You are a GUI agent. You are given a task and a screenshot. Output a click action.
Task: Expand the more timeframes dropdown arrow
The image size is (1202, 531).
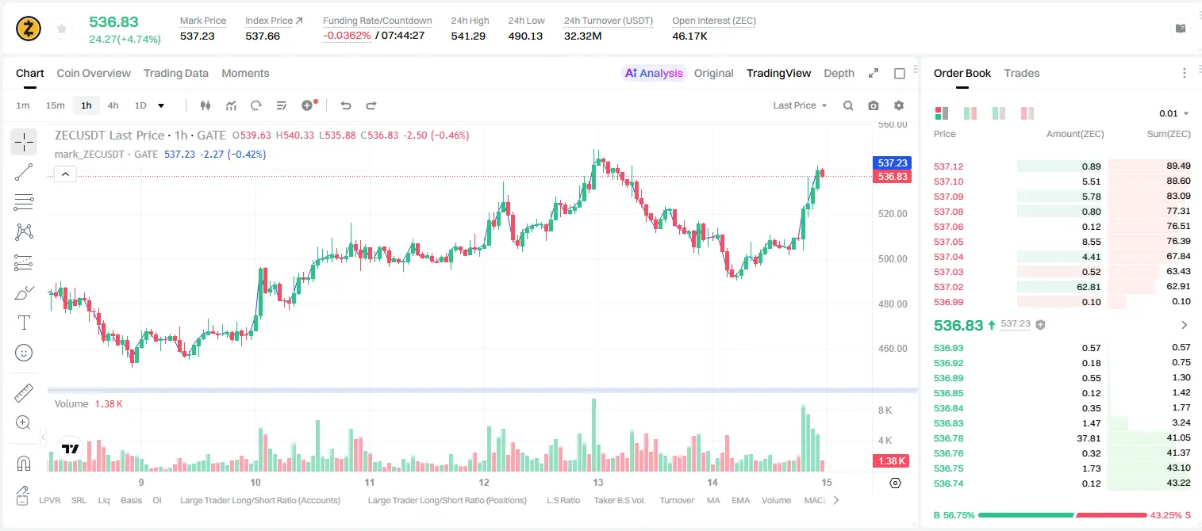(x=161, y=105)
